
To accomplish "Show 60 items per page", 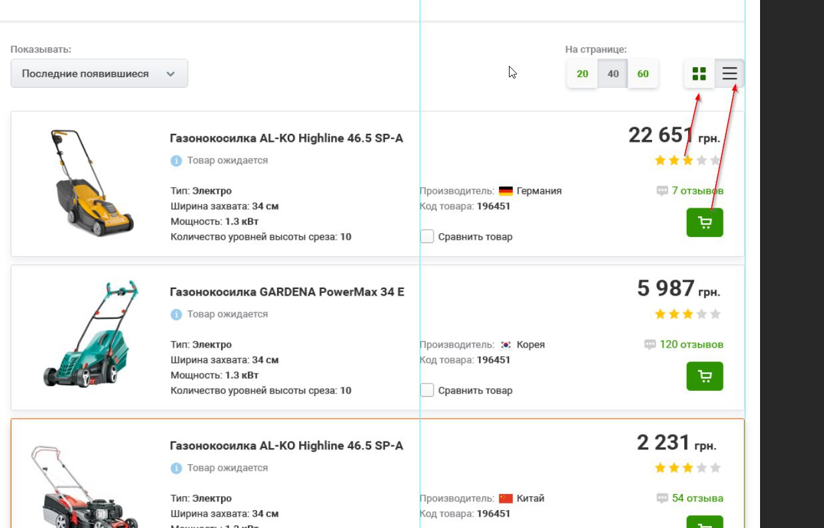I will pyautogui.click(x=643, y=73).
